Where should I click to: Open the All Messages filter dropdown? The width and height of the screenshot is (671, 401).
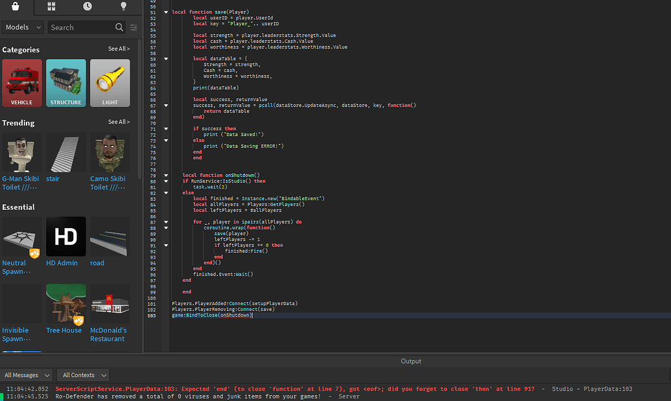pyautogui.click(x=27, y=374)
